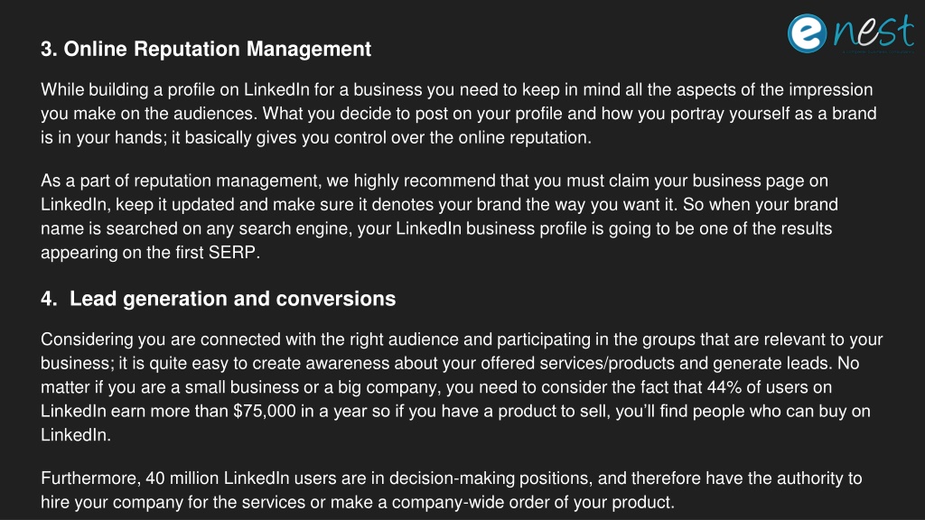The height and width of the screenshot is (520, 925).
Task: Click the eNest logo in the corner
Action: coord(851,33)
